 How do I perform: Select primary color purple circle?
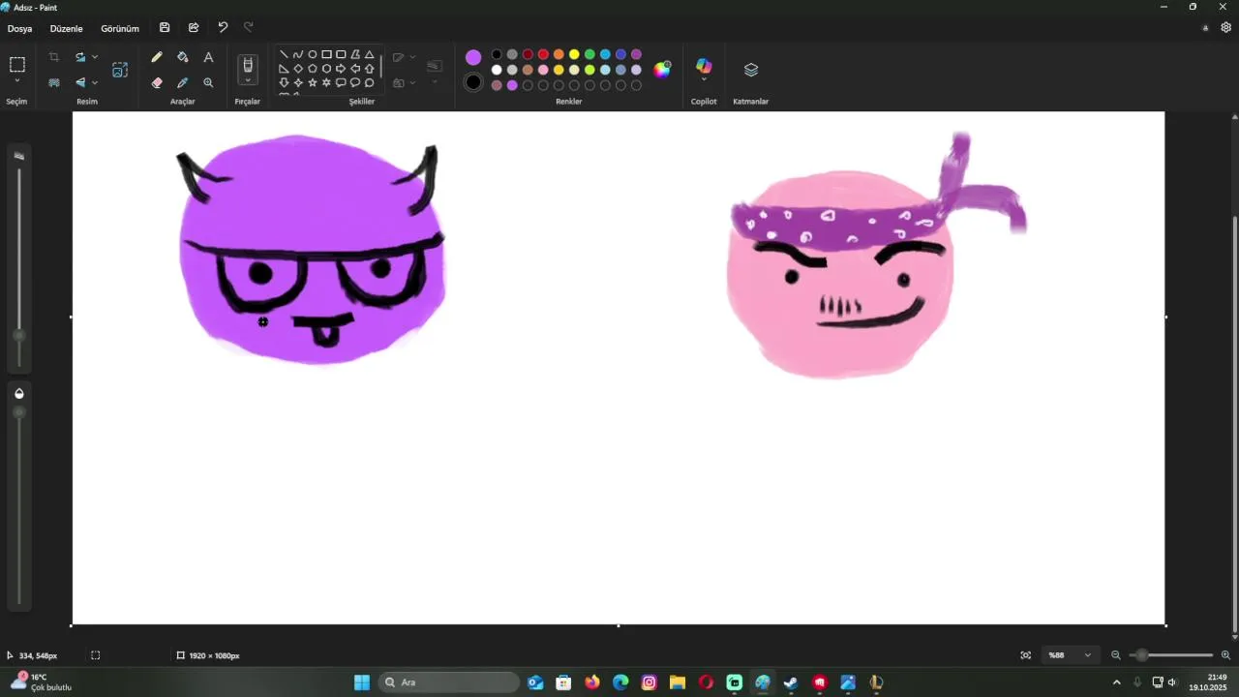[473, 57]
